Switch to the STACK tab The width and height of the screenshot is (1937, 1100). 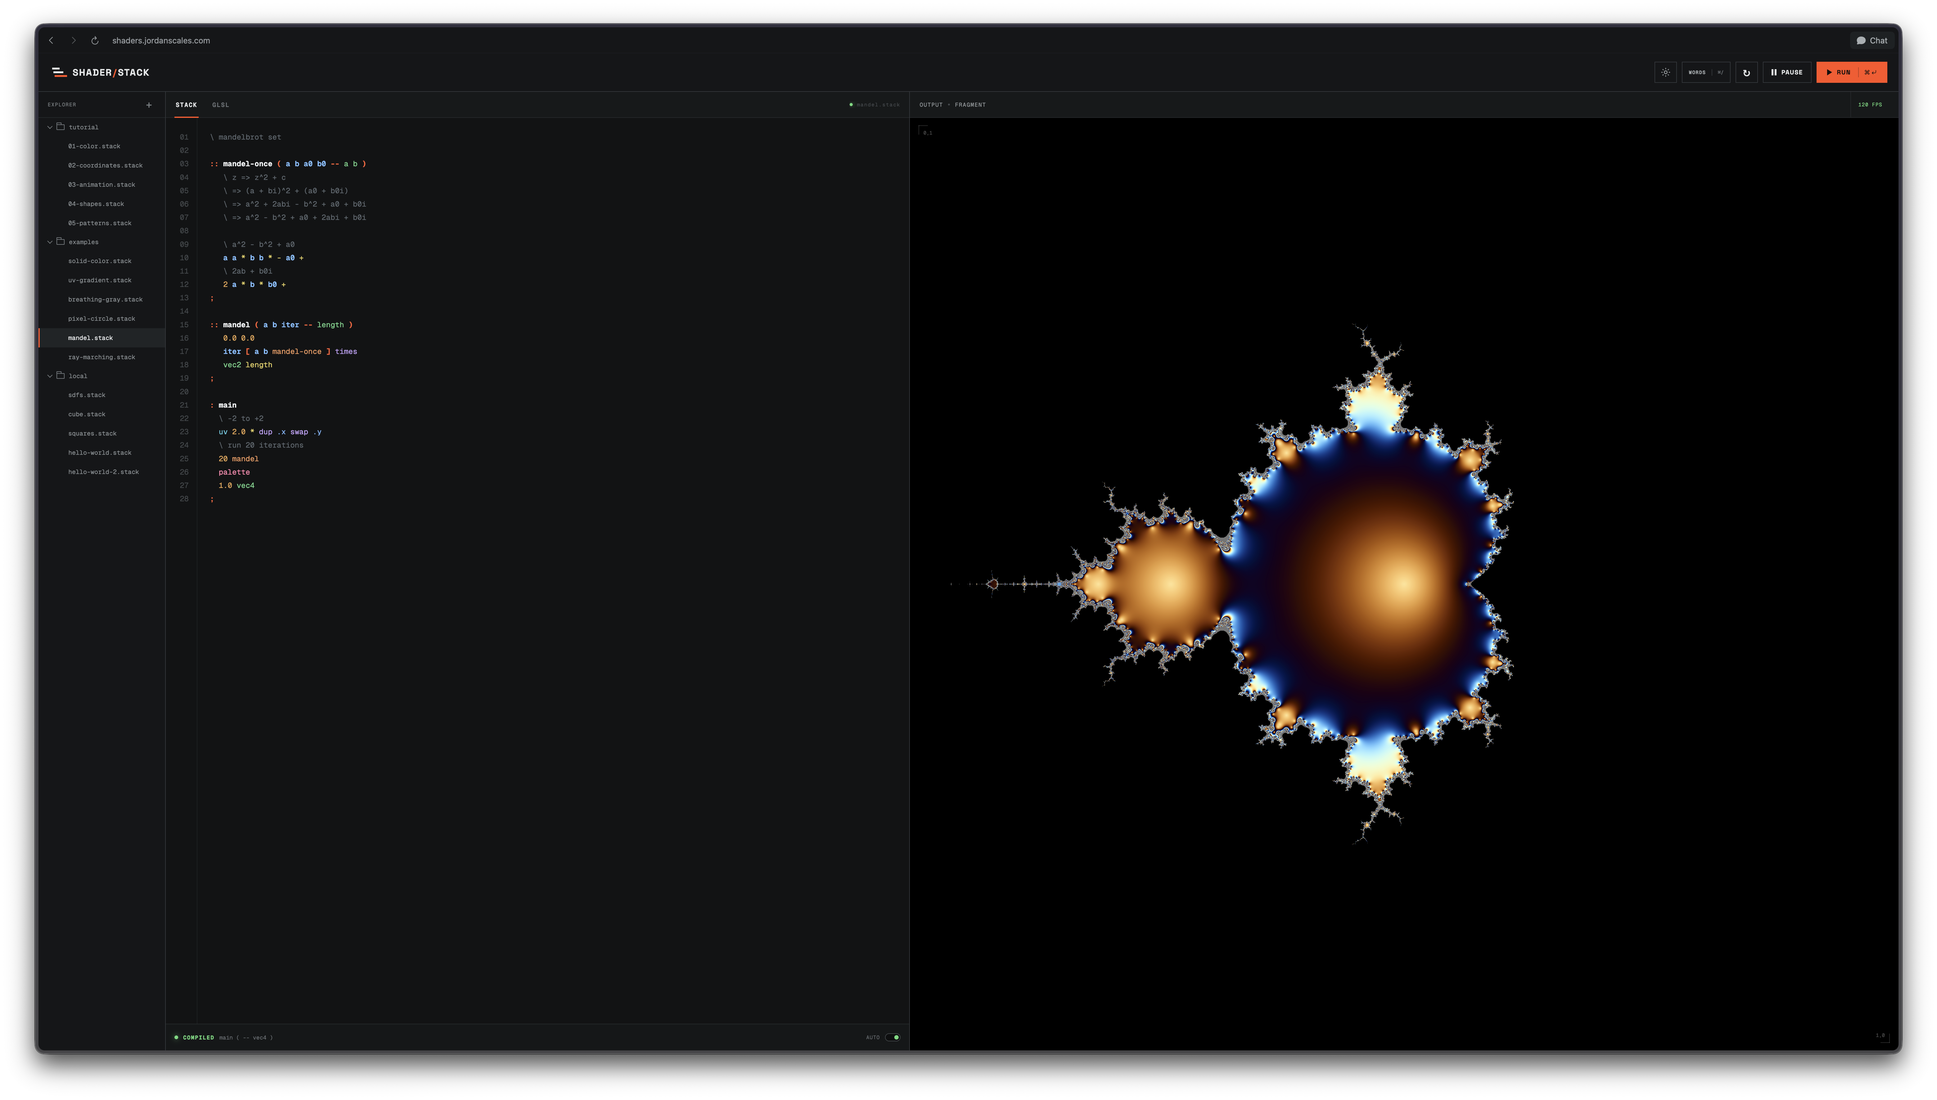coord(186,105)
